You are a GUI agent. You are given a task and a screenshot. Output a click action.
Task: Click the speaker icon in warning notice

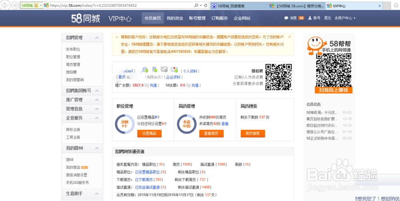(117, 37)
